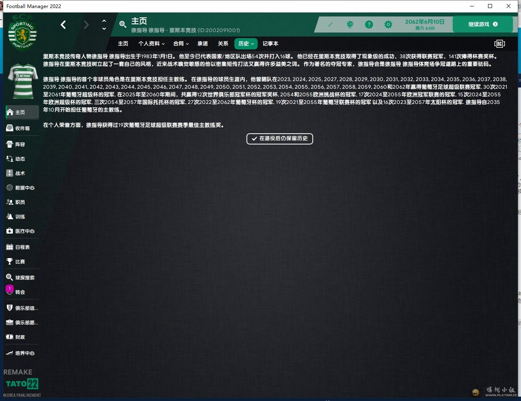Toggle 在退役后仍保留历史 checkbox
The width and height of the screenshot is (521, 401).
(x=280, y=138)
